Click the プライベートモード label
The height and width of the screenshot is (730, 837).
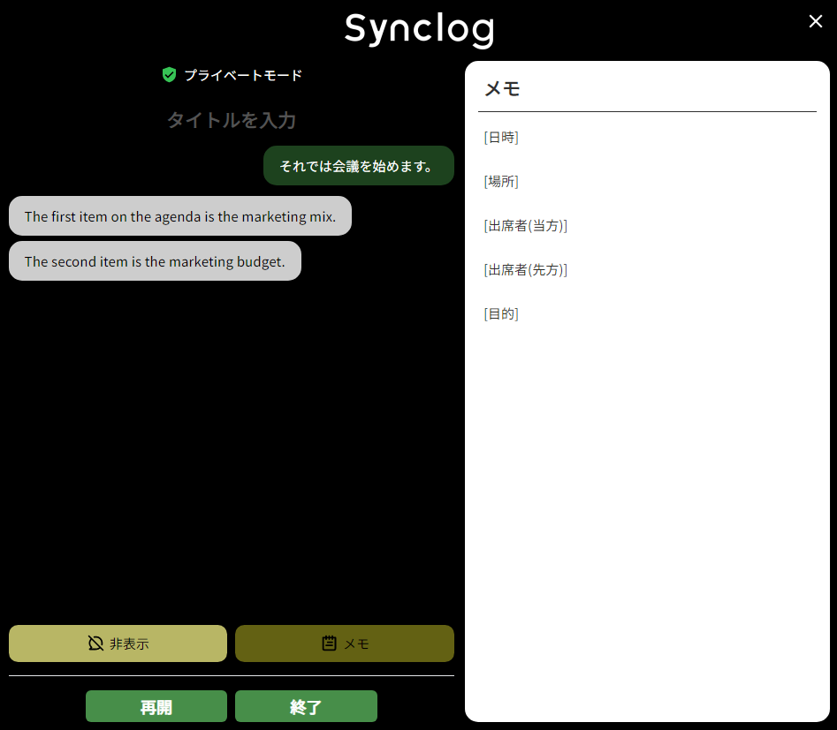243,75
